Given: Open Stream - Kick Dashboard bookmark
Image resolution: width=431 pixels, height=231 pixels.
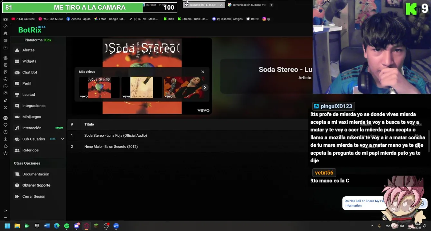Looking at the screenshot, I should coord(193,19).
